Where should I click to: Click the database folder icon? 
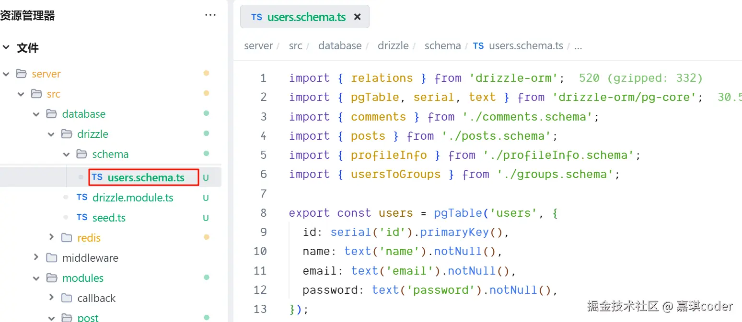pyautogui.click(x=52, y=114)
